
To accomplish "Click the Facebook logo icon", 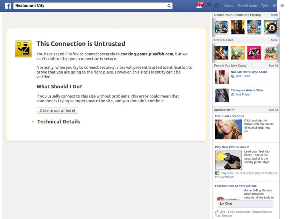I will pos(8,6).
